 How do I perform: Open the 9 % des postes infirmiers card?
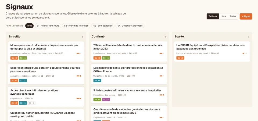(129, 95)
